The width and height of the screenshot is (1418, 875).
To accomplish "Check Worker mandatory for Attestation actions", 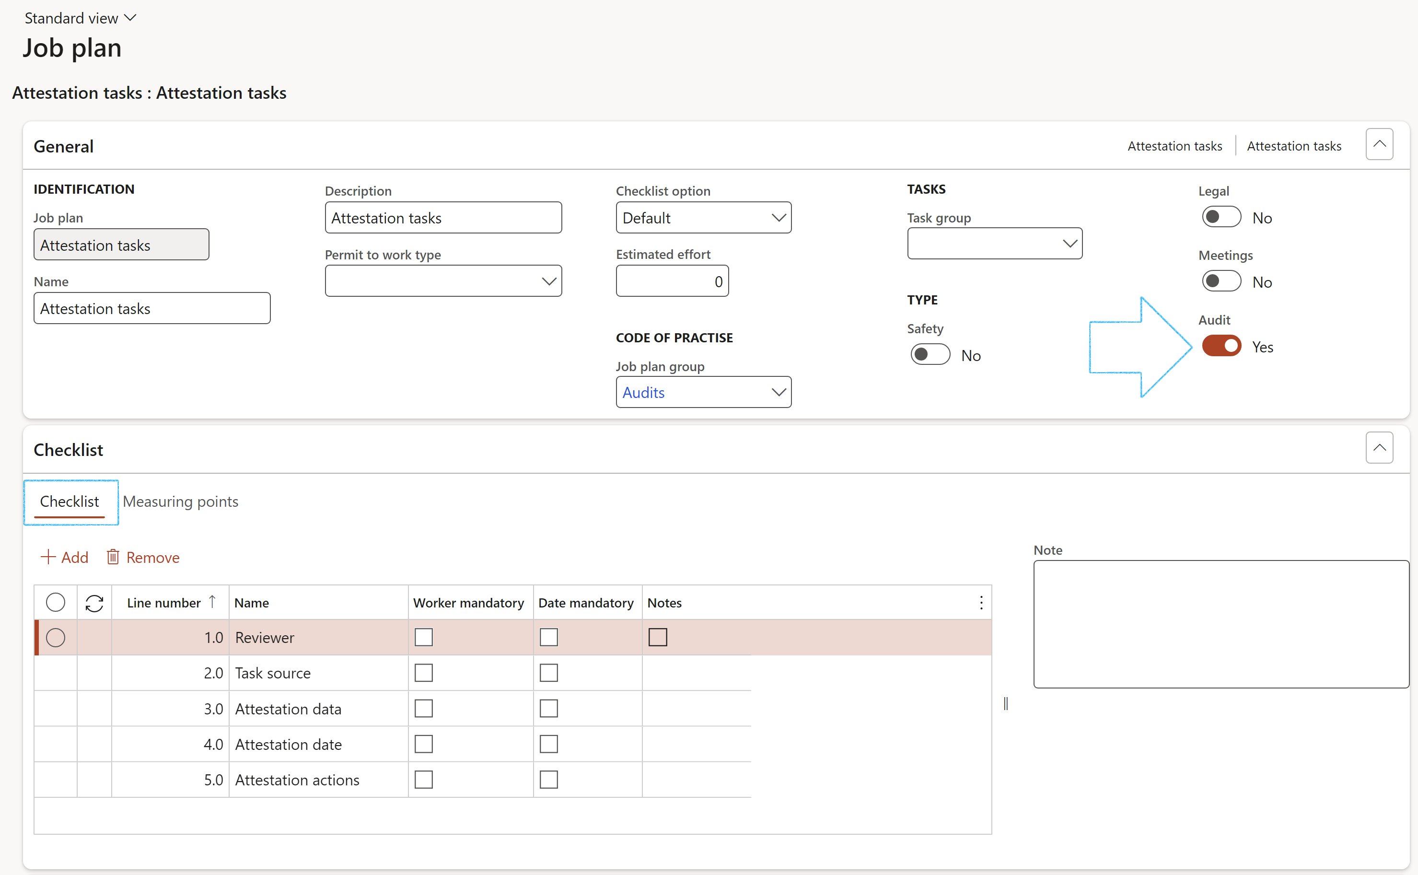I will tap(423, 780).
